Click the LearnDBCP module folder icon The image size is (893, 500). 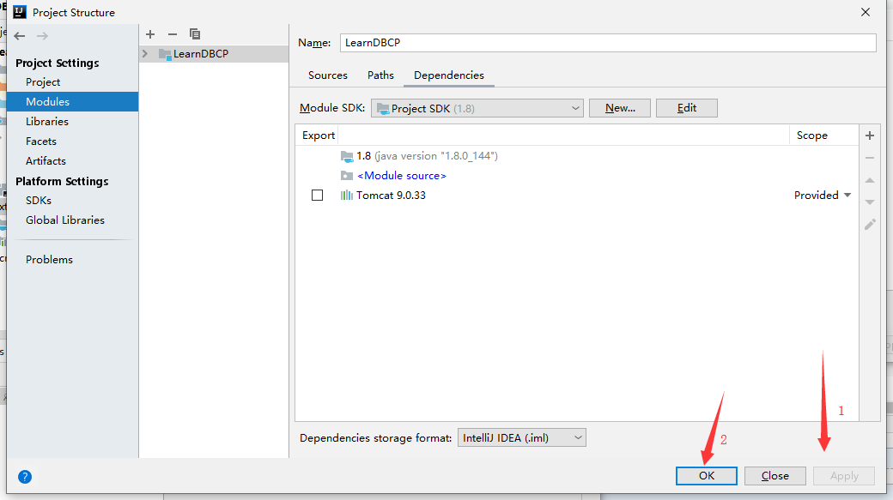tap(165, 54)
